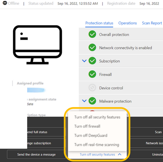Click the Firewall green checkmark icon
Viewport: 163px width, 162px height.
coord(92,74)
